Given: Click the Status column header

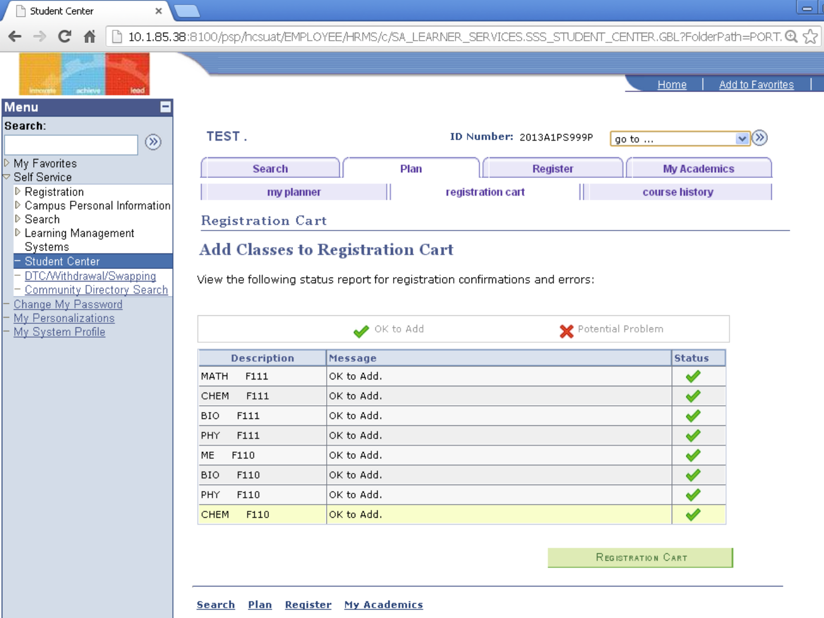Looking at the screenshot, I should coord(699,358).
